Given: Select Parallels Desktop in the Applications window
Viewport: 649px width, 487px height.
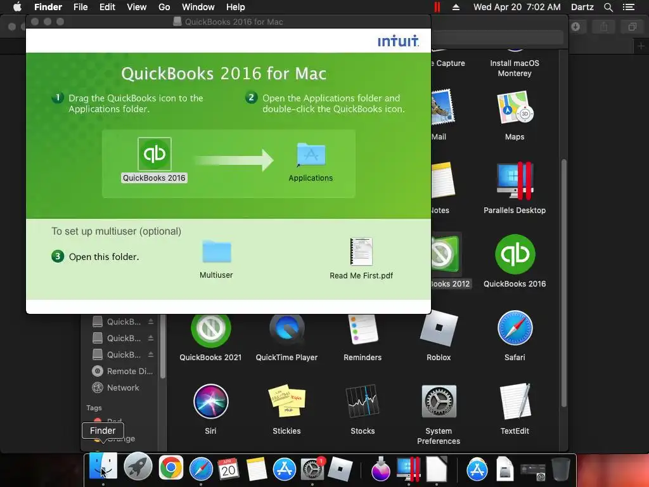Looking at the screenshot, I should [x=515, y=181].
